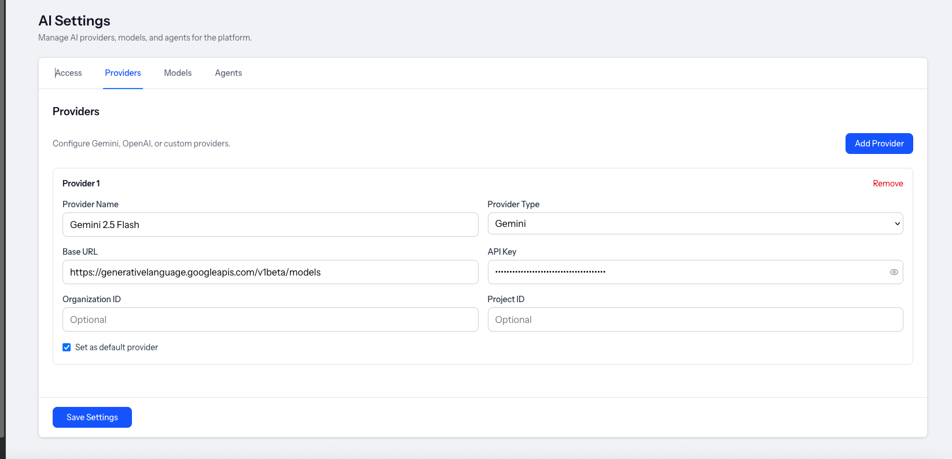Open the Provider Type dropdown
952x459 pixels.
[695, 223]
